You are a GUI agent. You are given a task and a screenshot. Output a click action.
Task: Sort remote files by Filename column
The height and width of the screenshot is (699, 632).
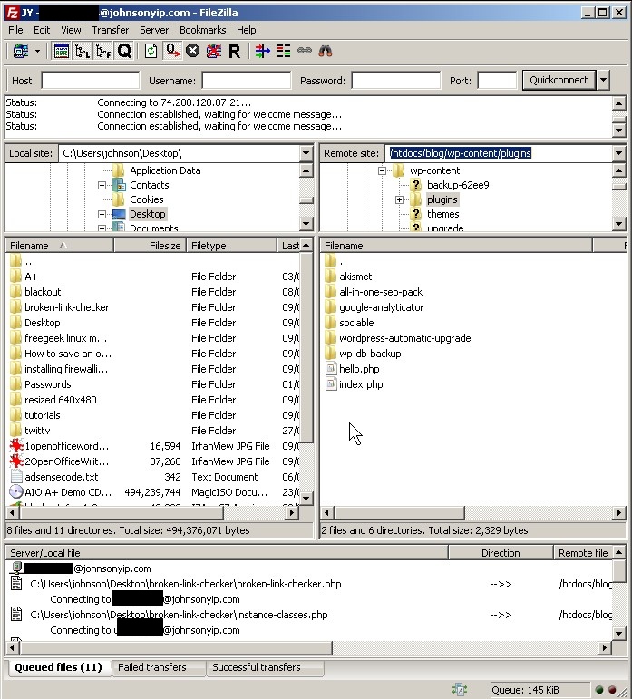[x=456, y=246]
